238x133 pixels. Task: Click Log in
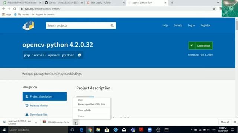[191, 25]
